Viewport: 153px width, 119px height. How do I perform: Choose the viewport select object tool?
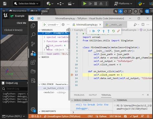[116, 11]
